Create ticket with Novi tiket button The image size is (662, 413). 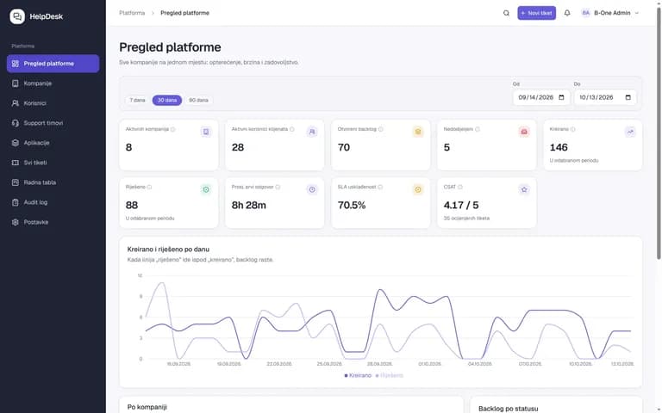pos(537,13)
